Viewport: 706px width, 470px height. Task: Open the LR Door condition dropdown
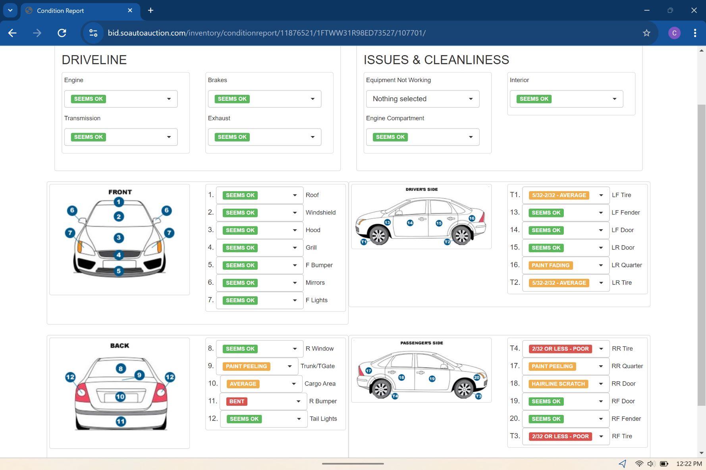pyautogui.click(x=566, y=247)
